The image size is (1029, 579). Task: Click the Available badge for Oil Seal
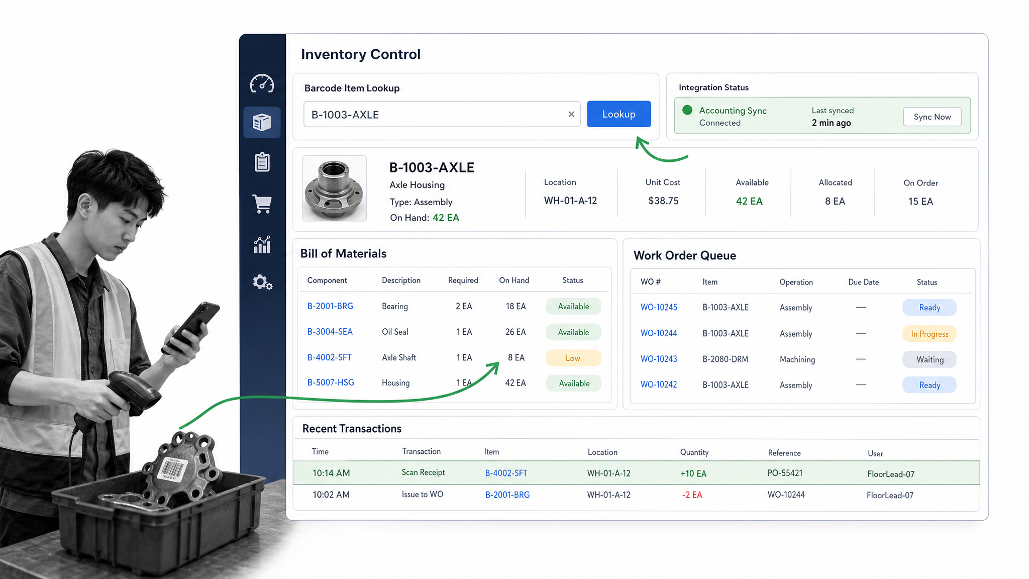(x=573, y=332)
